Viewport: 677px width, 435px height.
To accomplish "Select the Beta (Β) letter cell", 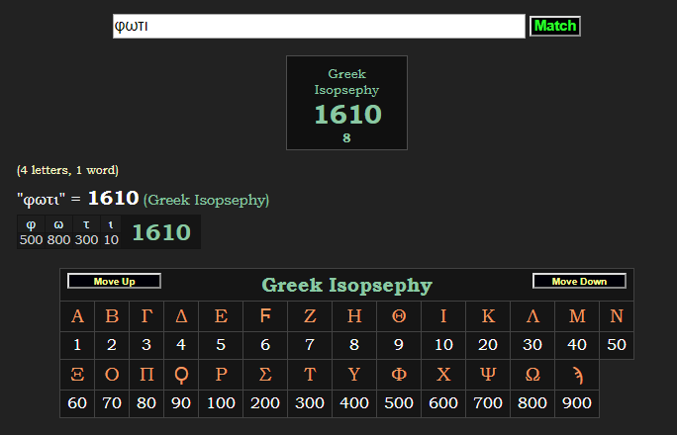I will pos(112,317).
